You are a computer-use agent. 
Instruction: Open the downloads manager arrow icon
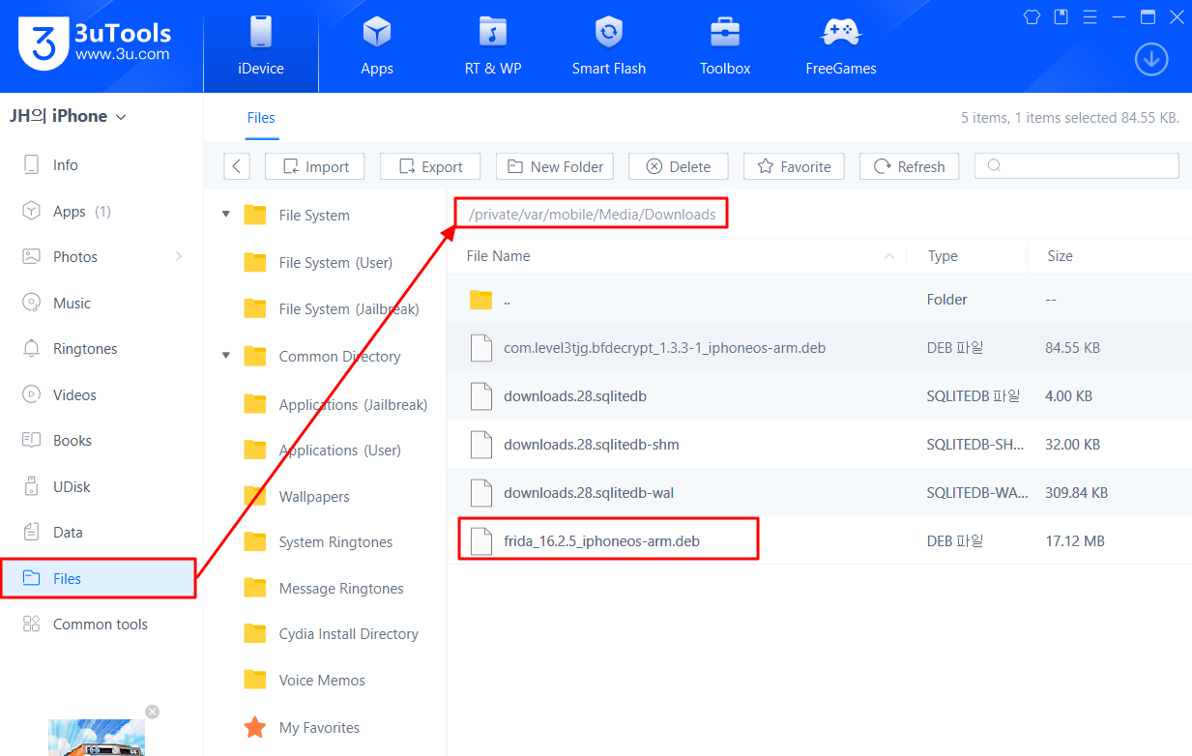(x=1150, y=60)
